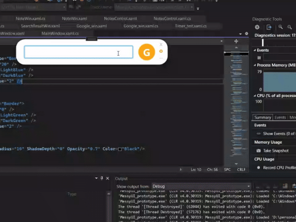Collapse the Process Memory (MB) graph section
This screenshot has width=296, height=222.
255,65
